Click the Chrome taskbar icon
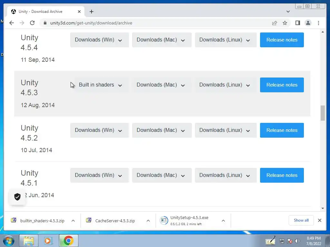The width and height of the screenshot is (330, 247). coord(68,241)
